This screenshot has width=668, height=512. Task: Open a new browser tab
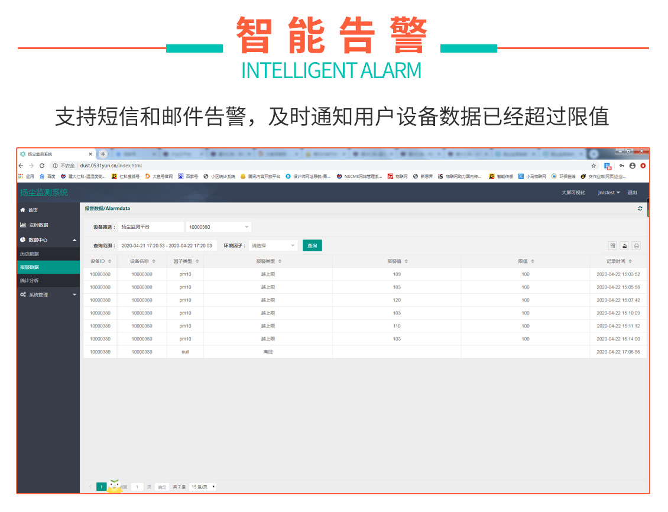[103, 154]
